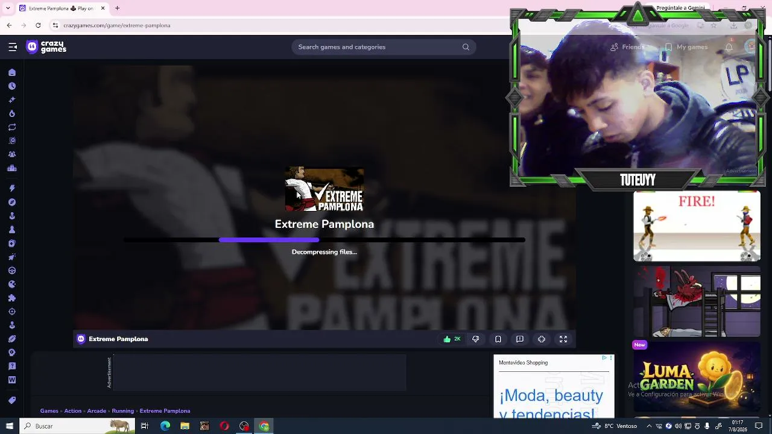Open the question mark quiz category icon
The height and width of the screenshot is (434, 772).
pyautogui.click(x=12, y=366)
